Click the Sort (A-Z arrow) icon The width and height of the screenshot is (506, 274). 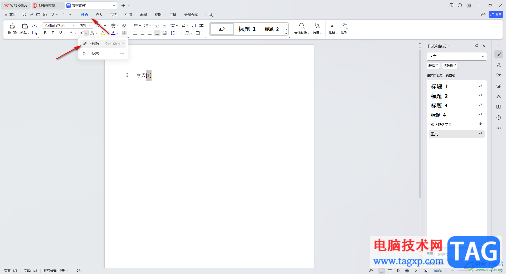tap(194, 26)
